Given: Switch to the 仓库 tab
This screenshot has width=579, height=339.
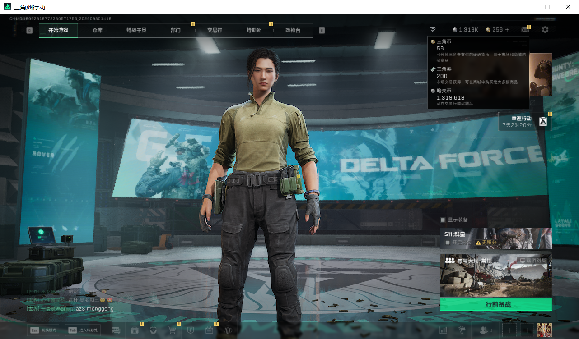Looking at the screenshot, I should 97,30.
